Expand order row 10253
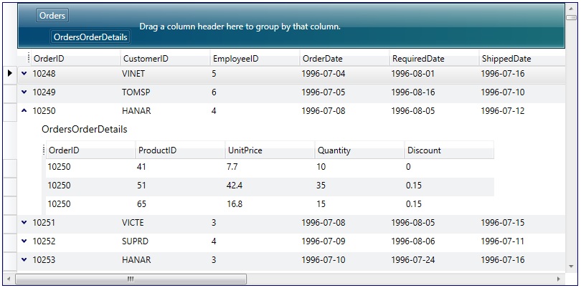The height and width of the screenshot is (288, 581). [24, 260]
